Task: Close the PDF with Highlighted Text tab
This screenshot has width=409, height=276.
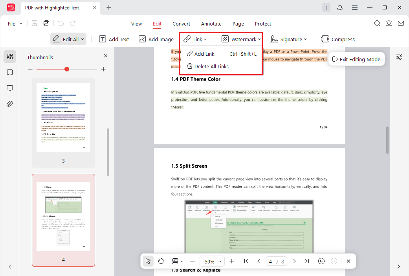Action: coord(95,7)
